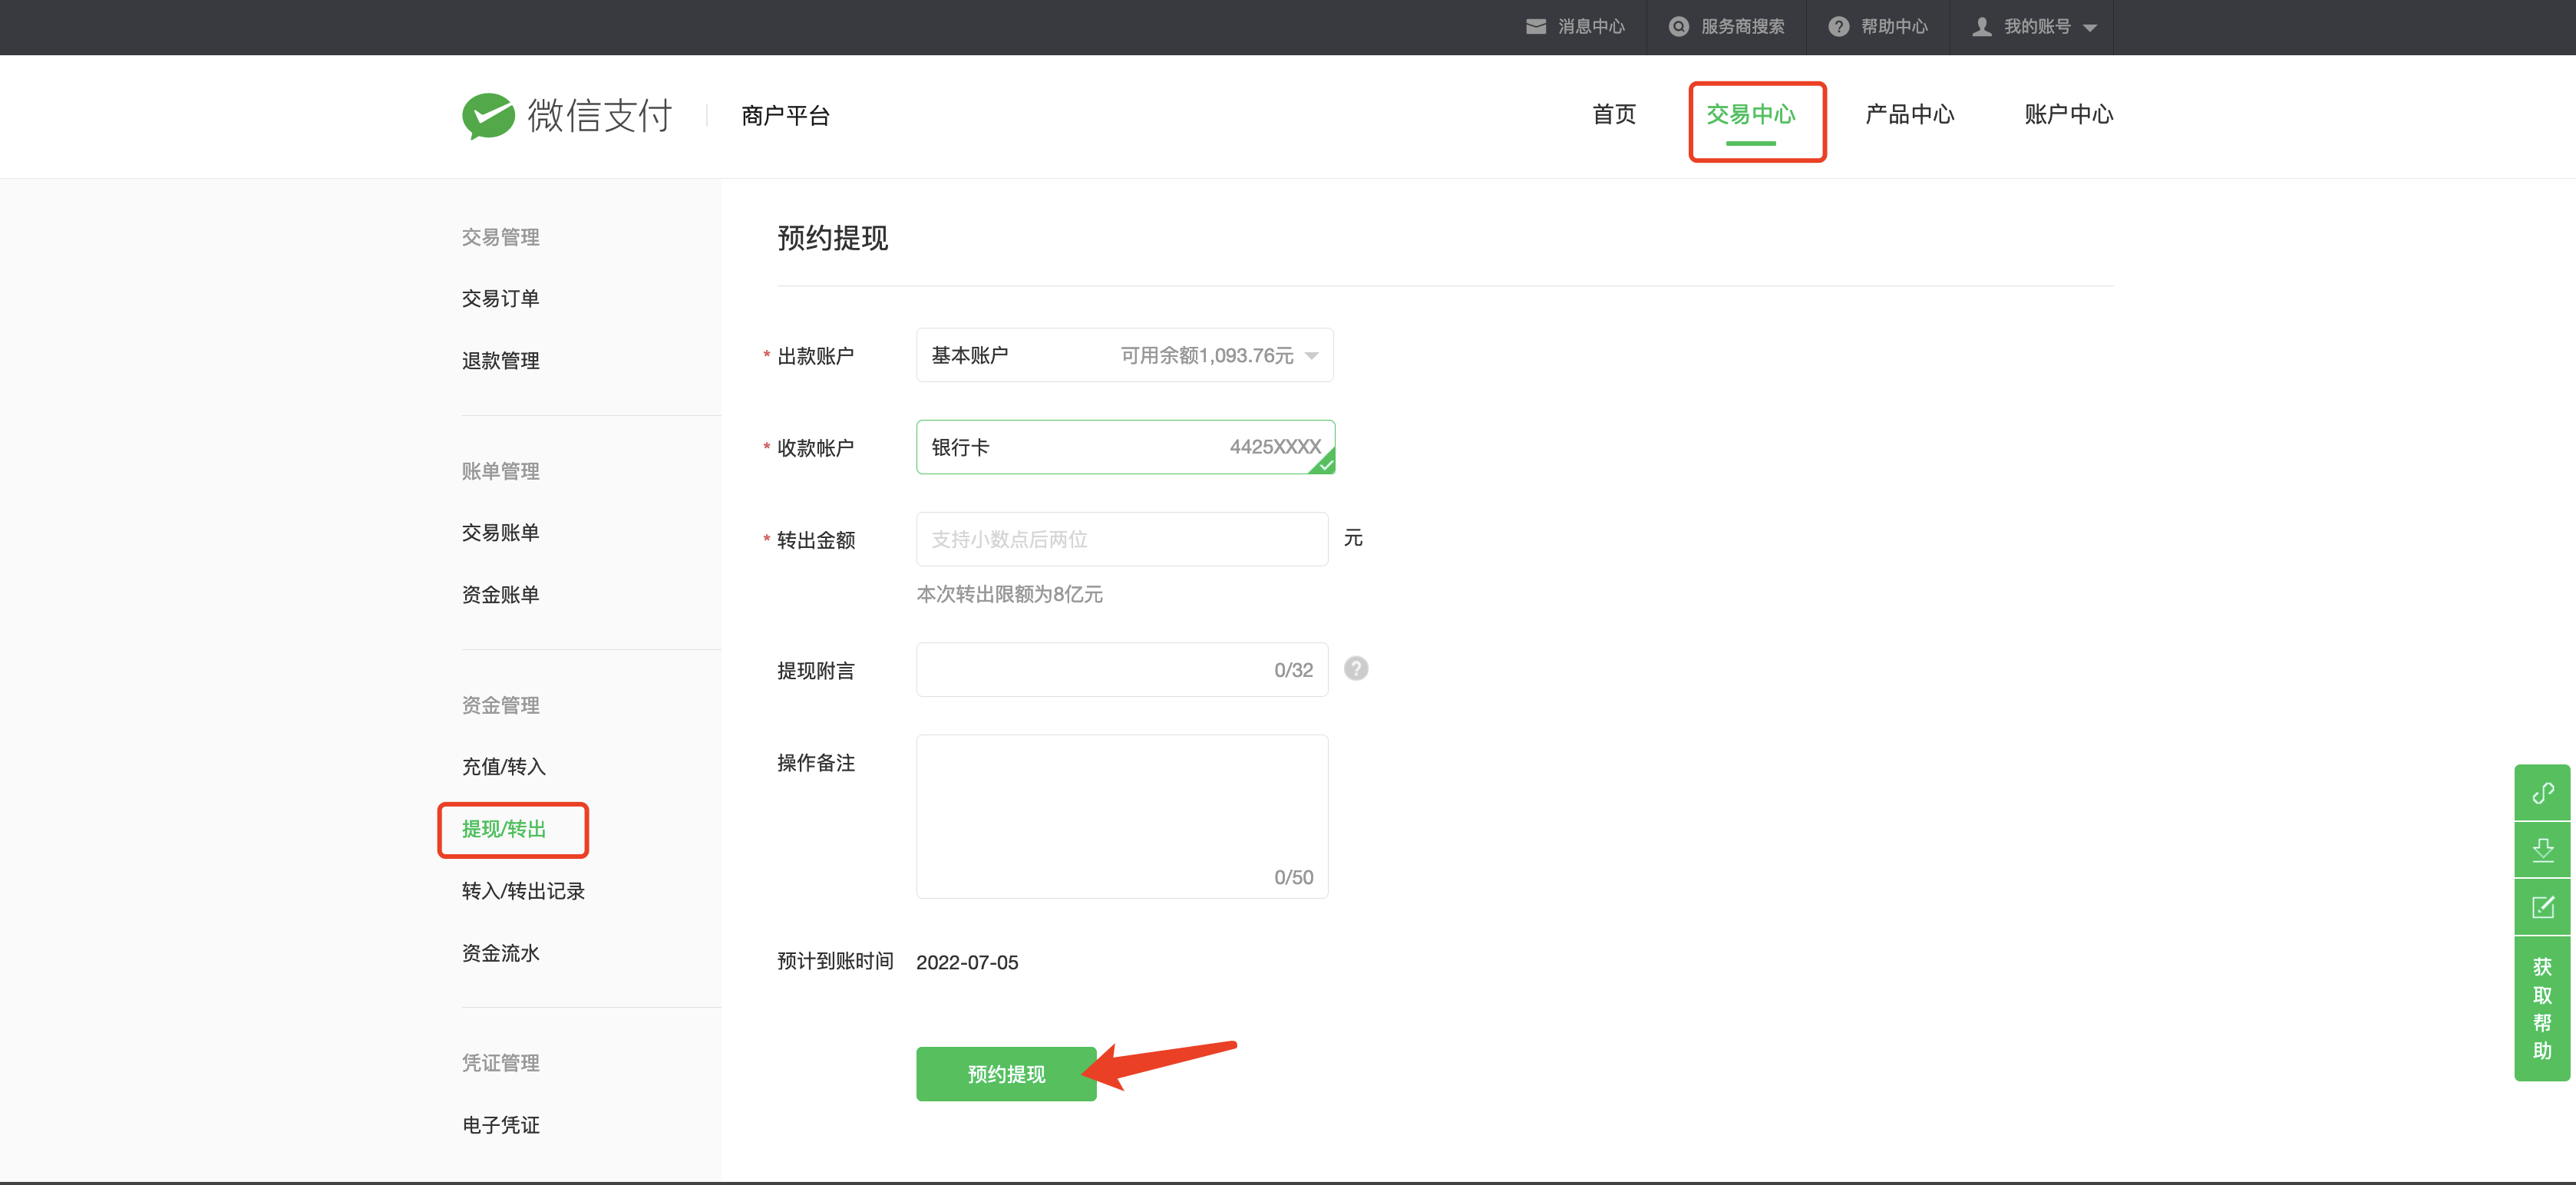Submit with the green 预约提现 button
Image resolution: width=2576 pixels, height=1185 pixels.
[1005, 1073]
